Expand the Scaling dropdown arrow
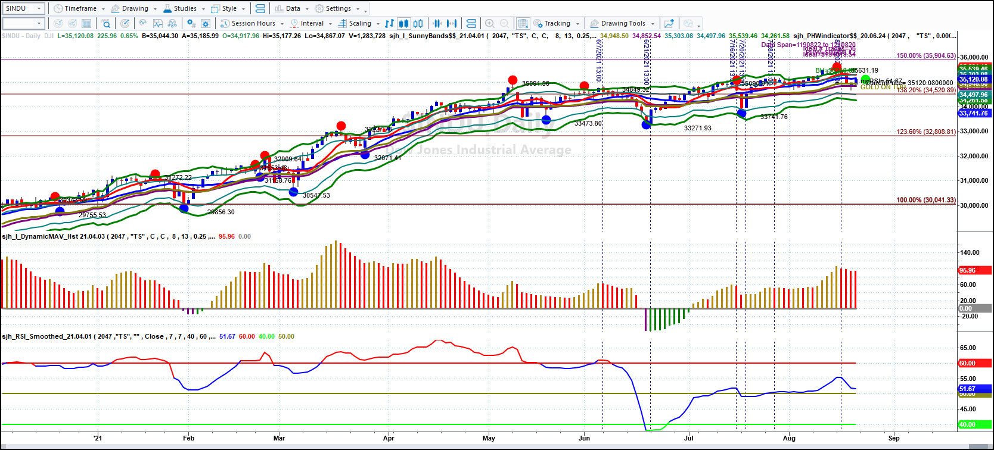The width and height of the screenshot is (994, 450). click(378, 24)
